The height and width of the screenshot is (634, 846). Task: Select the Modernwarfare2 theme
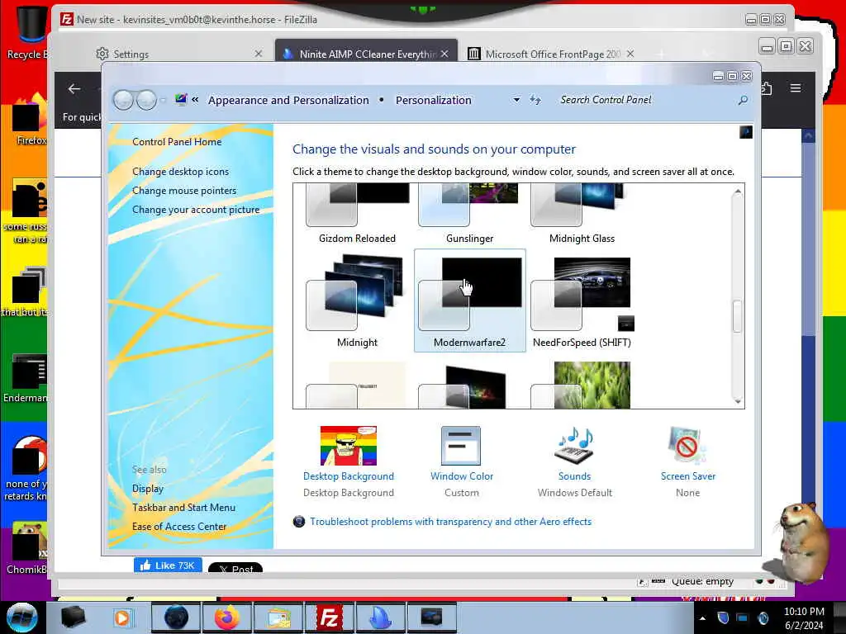[469, 300]
